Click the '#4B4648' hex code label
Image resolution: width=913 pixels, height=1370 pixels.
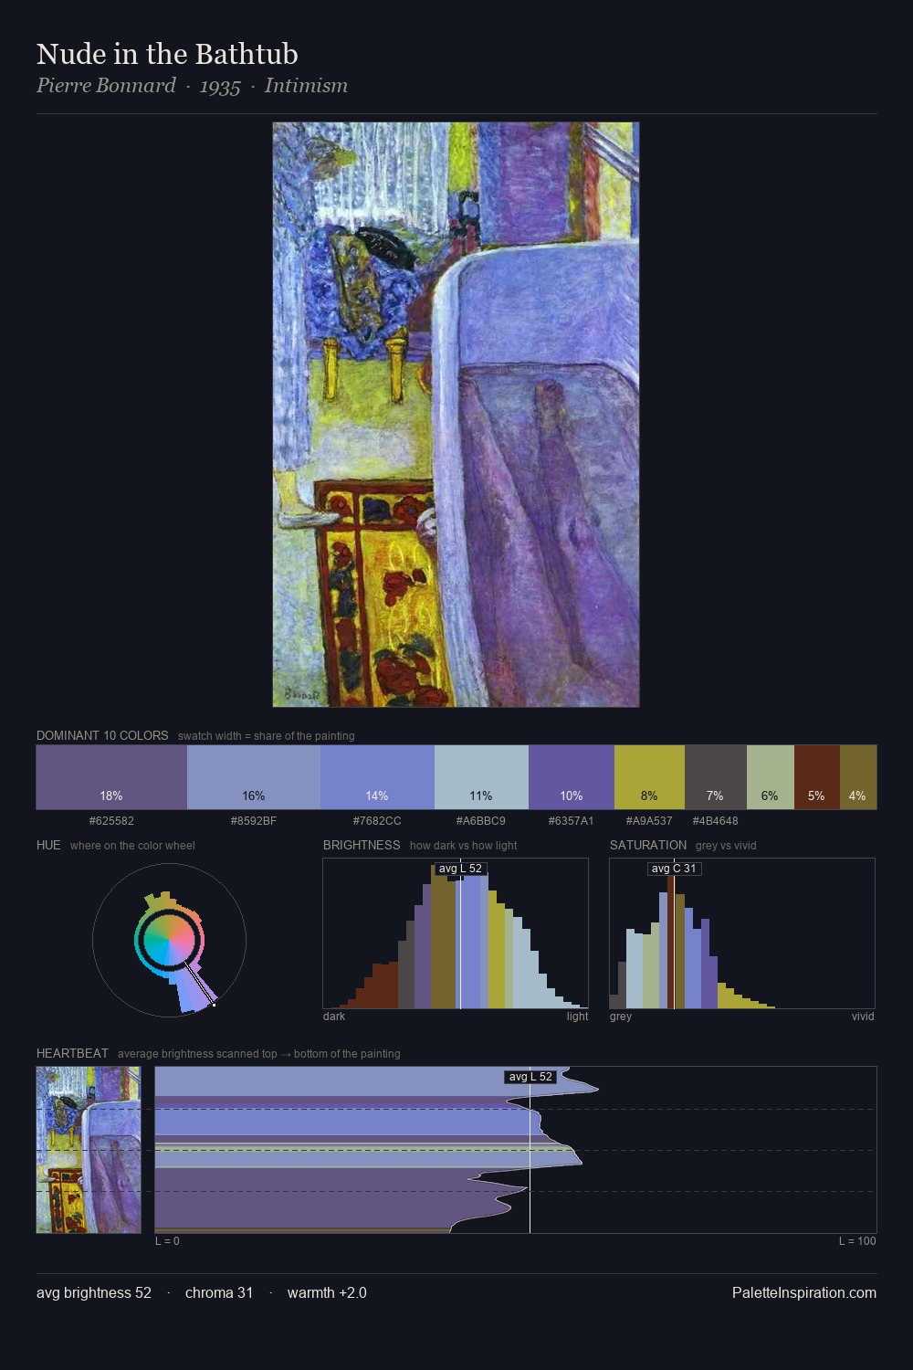(x=716, y=821)
